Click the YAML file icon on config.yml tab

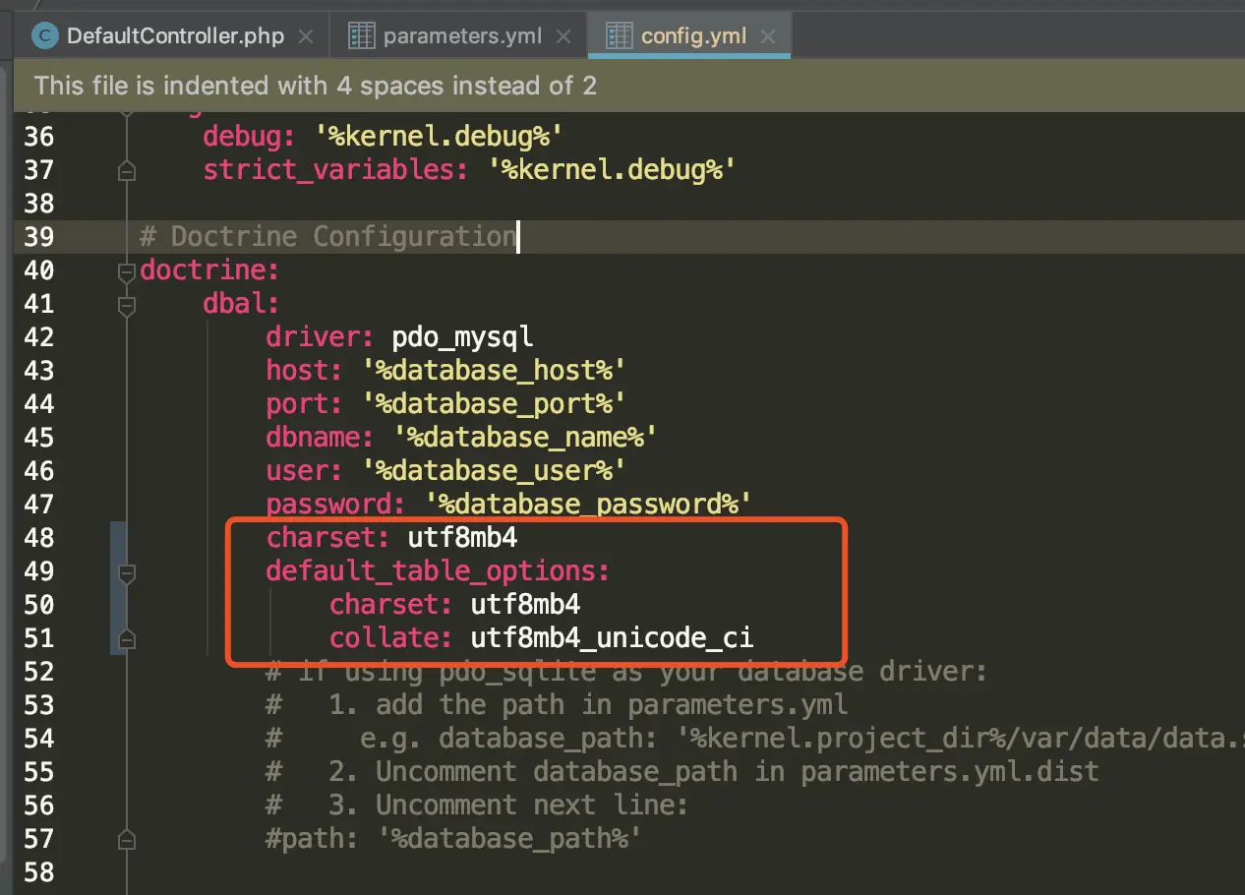(x=620, y=36)
